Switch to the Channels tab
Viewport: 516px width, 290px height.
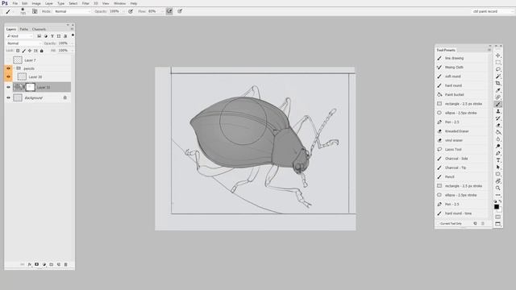coord(39,29)
